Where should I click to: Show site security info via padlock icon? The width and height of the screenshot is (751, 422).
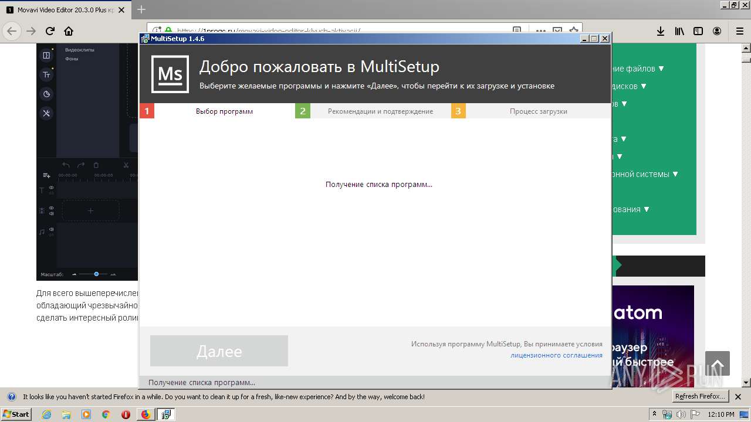[x=168, y=30]
